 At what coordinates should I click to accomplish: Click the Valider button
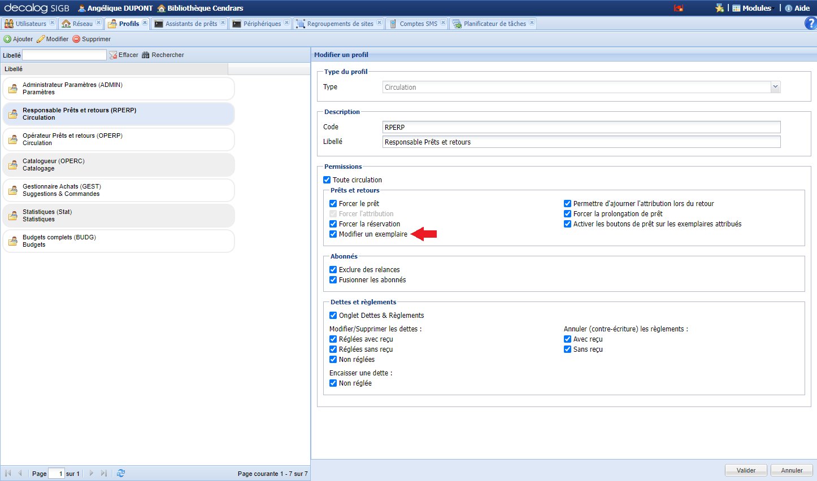click(746, 470)
